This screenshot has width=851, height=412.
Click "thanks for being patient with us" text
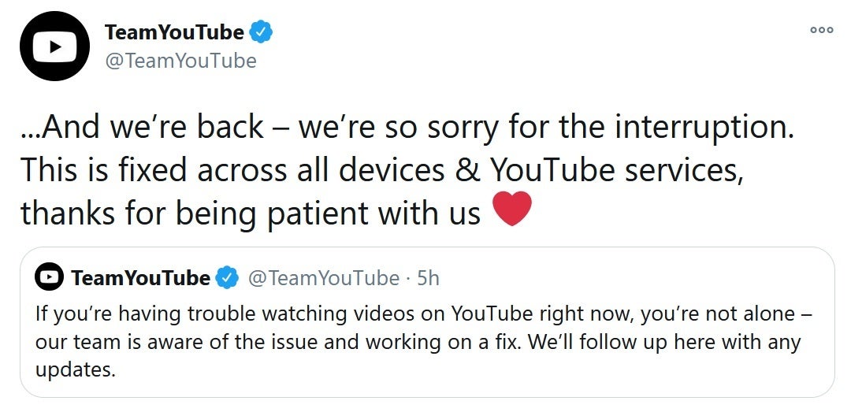(251, 212)
